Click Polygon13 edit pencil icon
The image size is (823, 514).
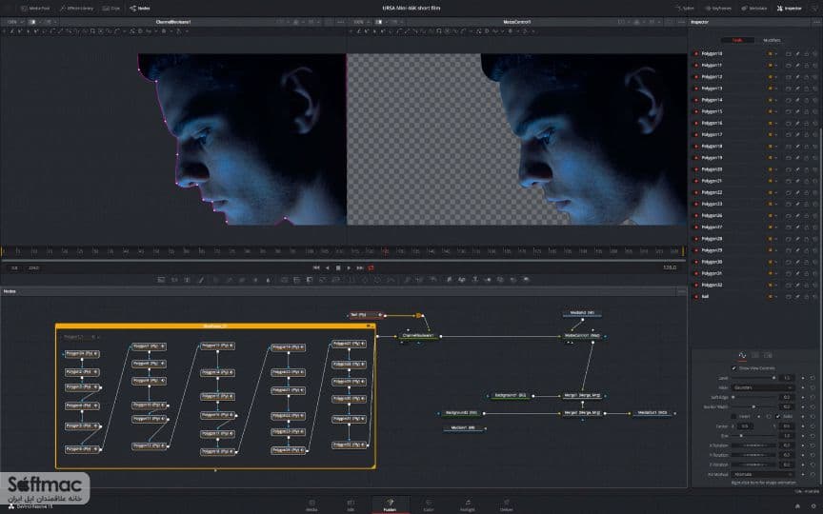[x=797, y=89]
